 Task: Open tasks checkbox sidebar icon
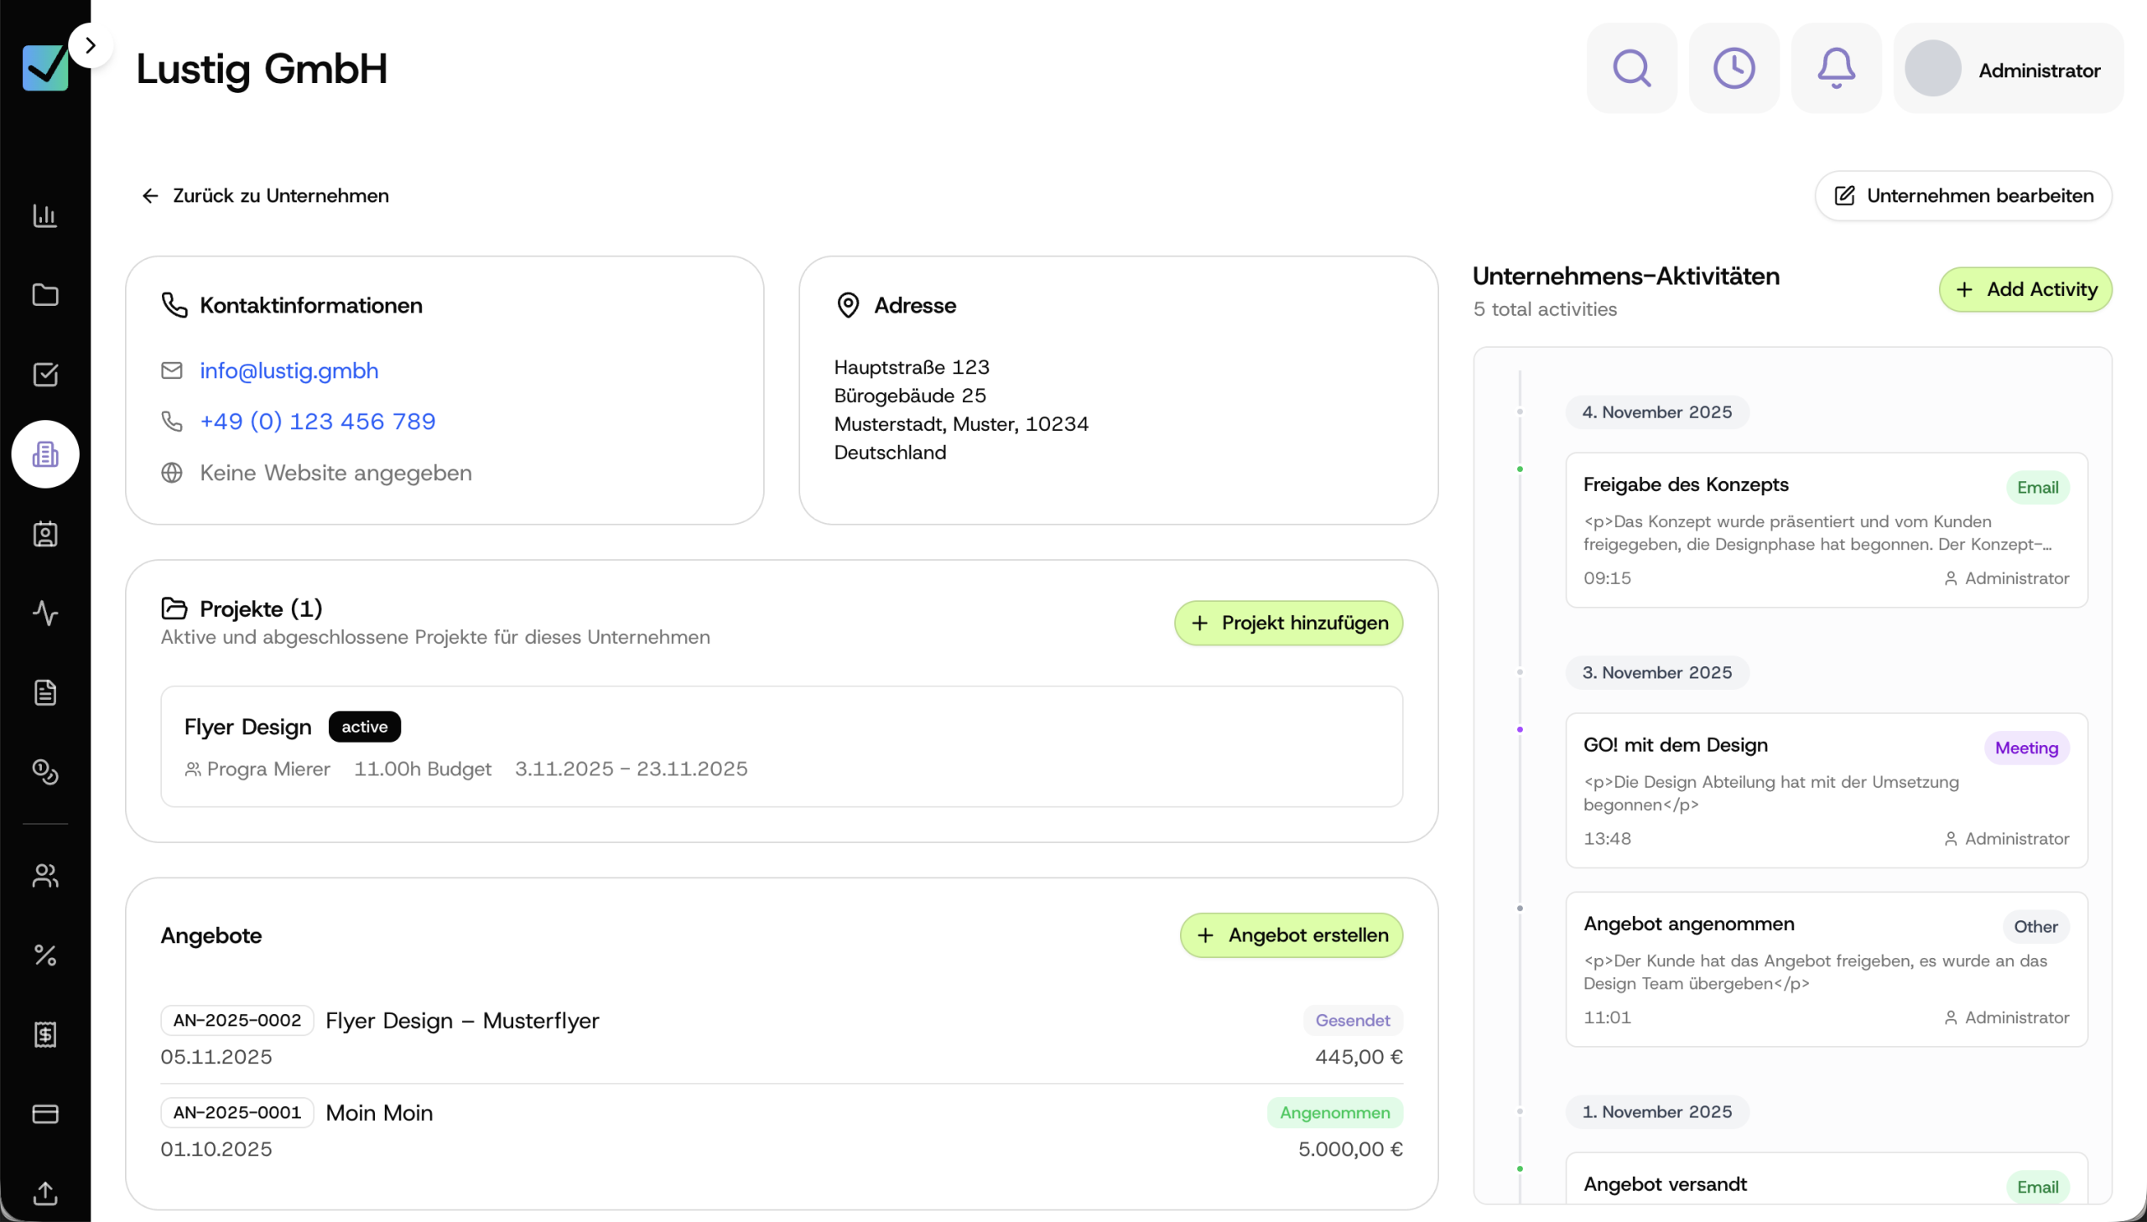click(45, 375)
